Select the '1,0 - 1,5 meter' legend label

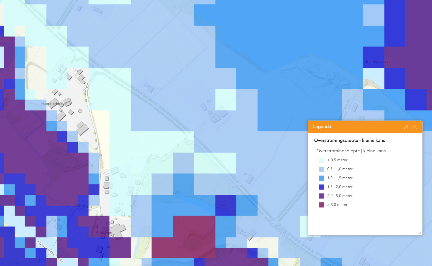[340, 178]
